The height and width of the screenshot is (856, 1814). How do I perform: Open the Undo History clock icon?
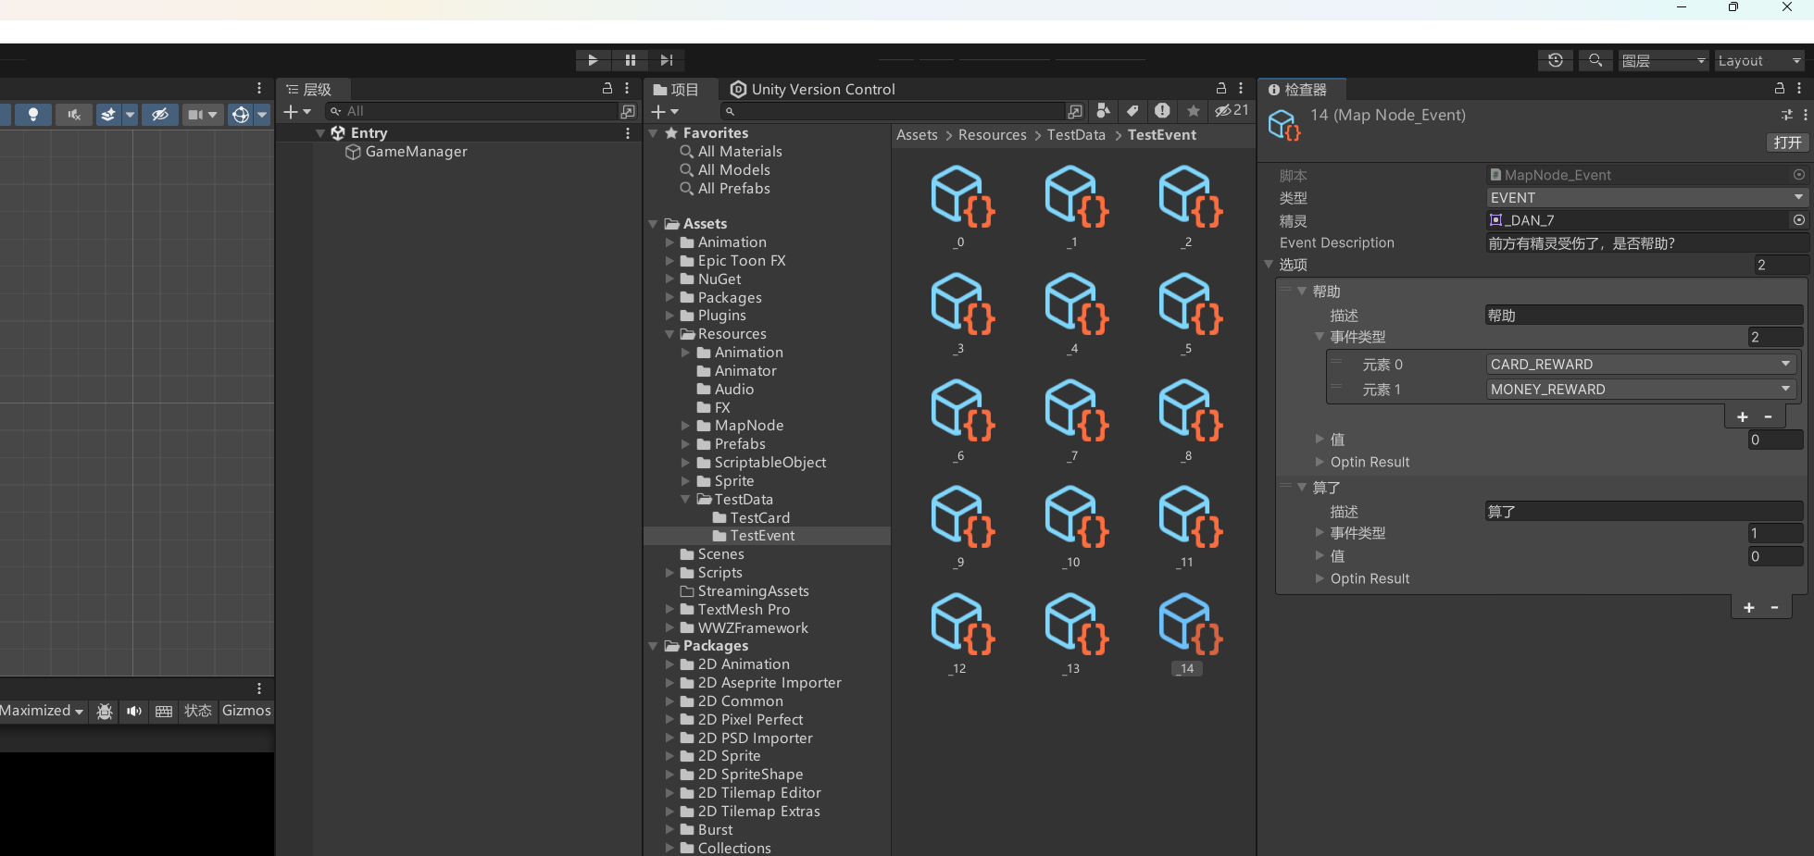click(x=1556, y=60)
